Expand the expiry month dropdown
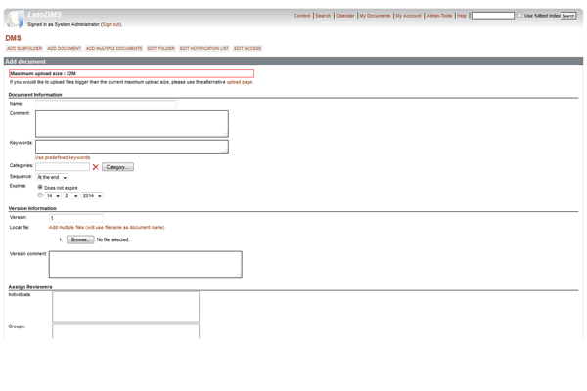This screenshot has height=391, width=587. [x=72, y=195]
